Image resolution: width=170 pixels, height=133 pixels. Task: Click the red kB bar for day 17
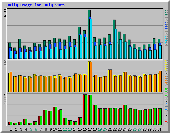click(x=89, y=110)
